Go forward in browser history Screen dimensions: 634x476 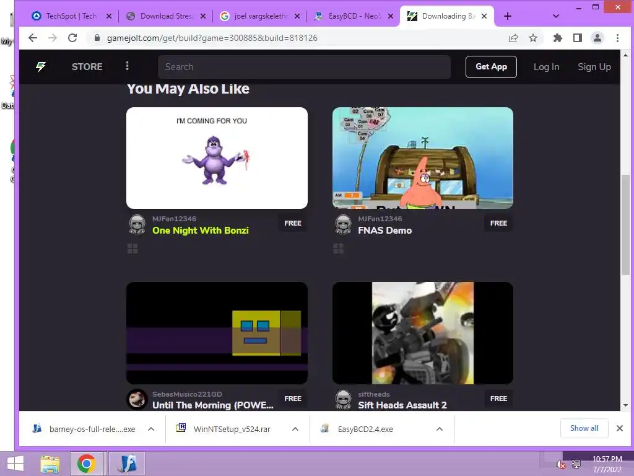pyautogui.click(x=53, y=38)
